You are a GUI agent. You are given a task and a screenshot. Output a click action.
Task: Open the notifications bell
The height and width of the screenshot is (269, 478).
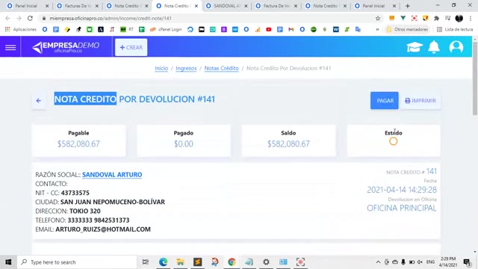tap(434, 47)
